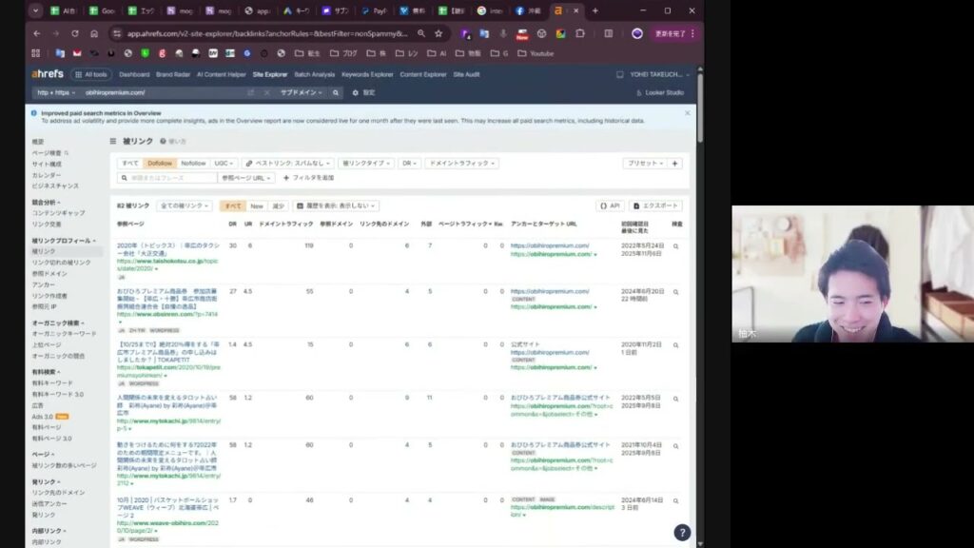Expand the ドメイントラフィック filter dropdown
Image resolution: width=974 pixels, height=548 pixels.
461,163
